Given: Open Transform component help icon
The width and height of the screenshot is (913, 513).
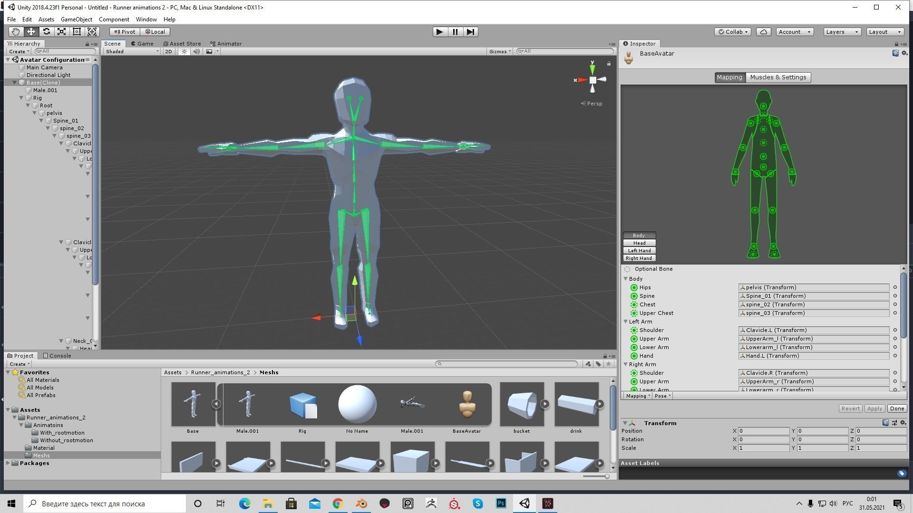Looking at the screenshot, I should 885,423.
